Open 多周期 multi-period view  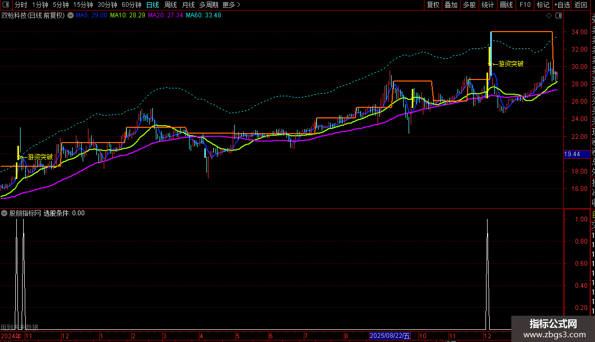(209, 5)
